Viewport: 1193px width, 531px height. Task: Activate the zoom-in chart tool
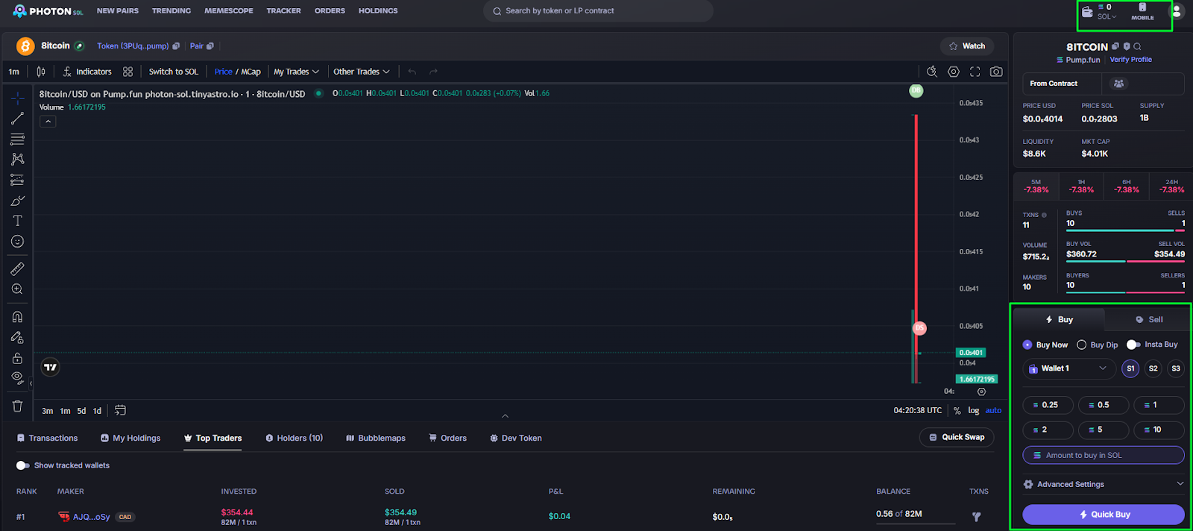(17, 289)
